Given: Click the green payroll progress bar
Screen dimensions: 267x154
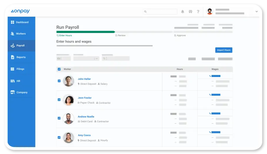Looking at the screenshot, I should pos(85,32).
